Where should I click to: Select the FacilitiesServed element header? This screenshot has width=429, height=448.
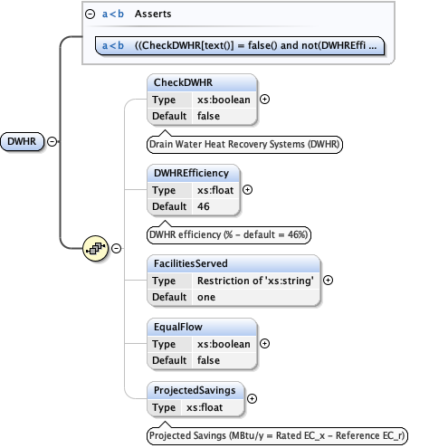(x=234, y=263)
